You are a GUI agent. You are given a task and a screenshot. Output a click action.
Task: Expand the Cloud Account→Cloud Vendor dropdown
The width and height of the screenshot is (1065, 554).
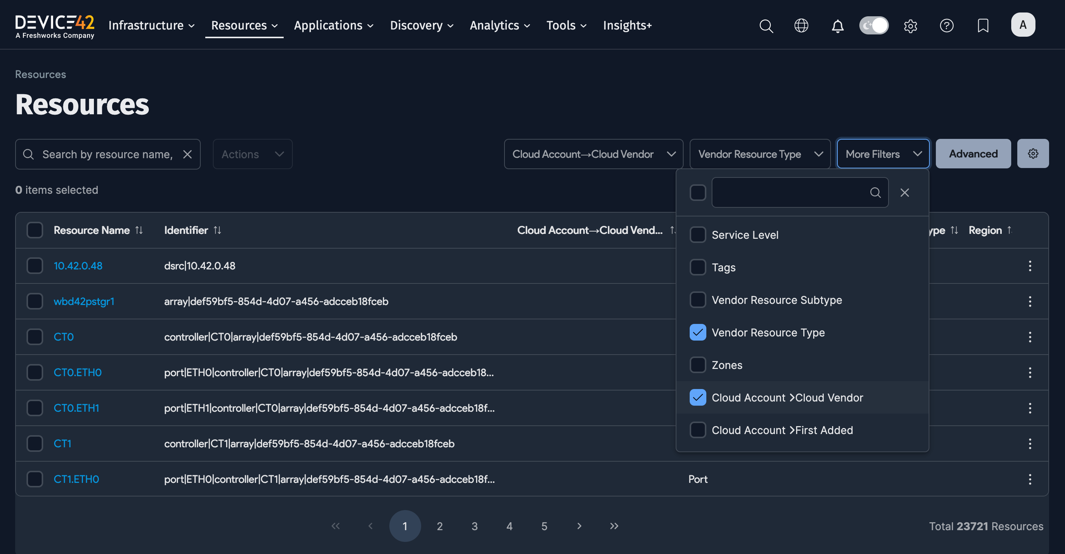point(593,154)
